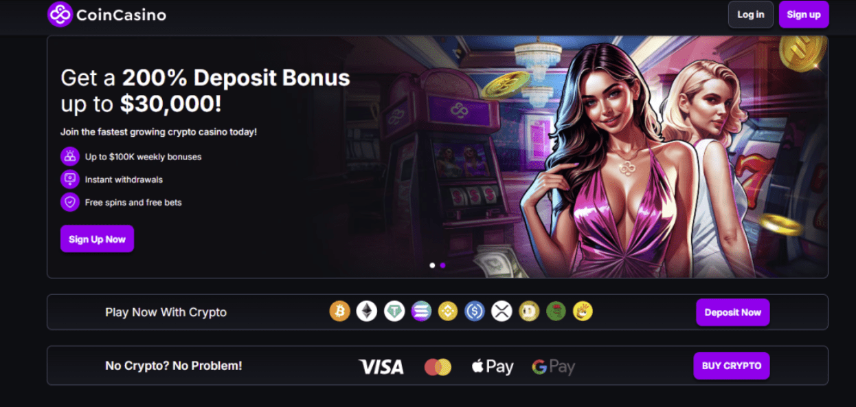Click the Visa logo
The width and height of the screenshot is (856, 407).
(381, 367)
